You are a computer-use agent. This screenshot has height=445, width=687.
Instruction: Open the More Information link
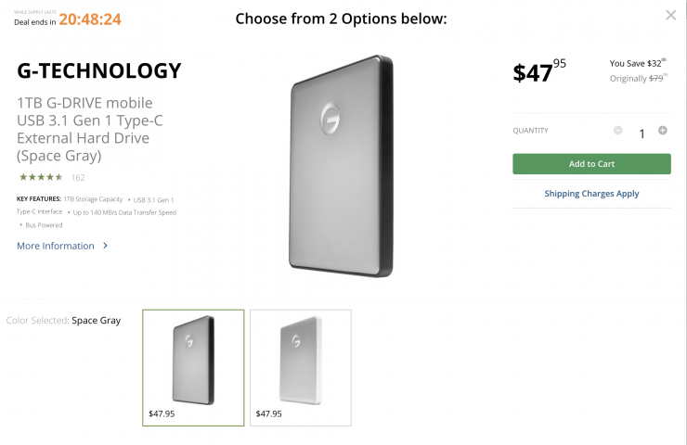[x=56, y=246]
